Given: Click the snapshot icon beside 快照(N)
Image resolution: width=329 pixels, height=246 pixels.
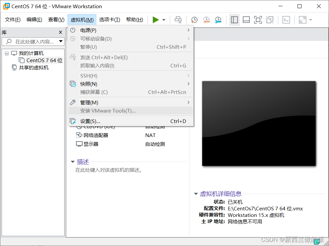Looking at the screenshot, I should click(73, 84).
